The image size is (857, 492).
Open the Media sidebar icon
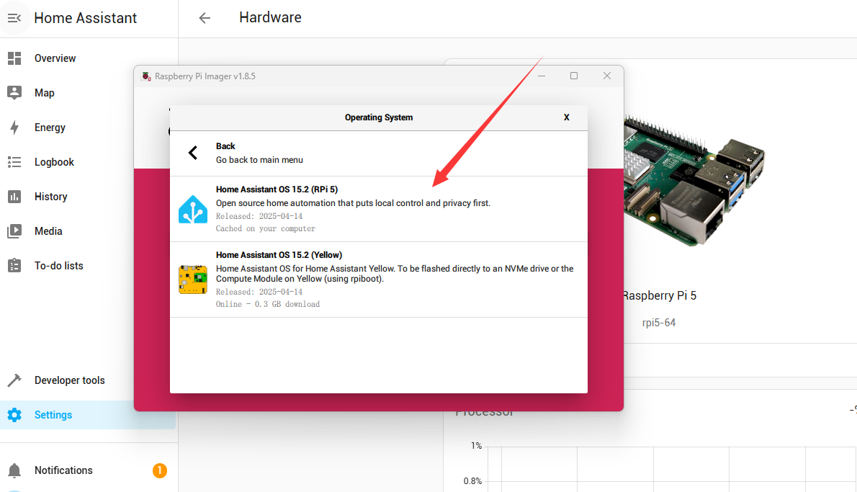point(14,231)
